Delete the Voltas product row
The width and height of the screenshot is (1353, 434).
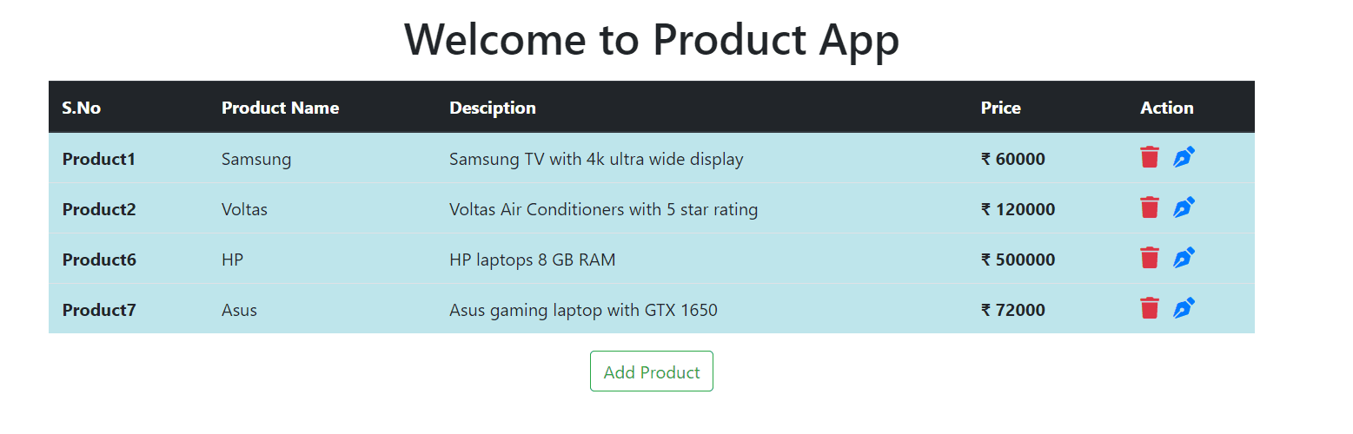pyautogui.click(x=1150, y=207)
